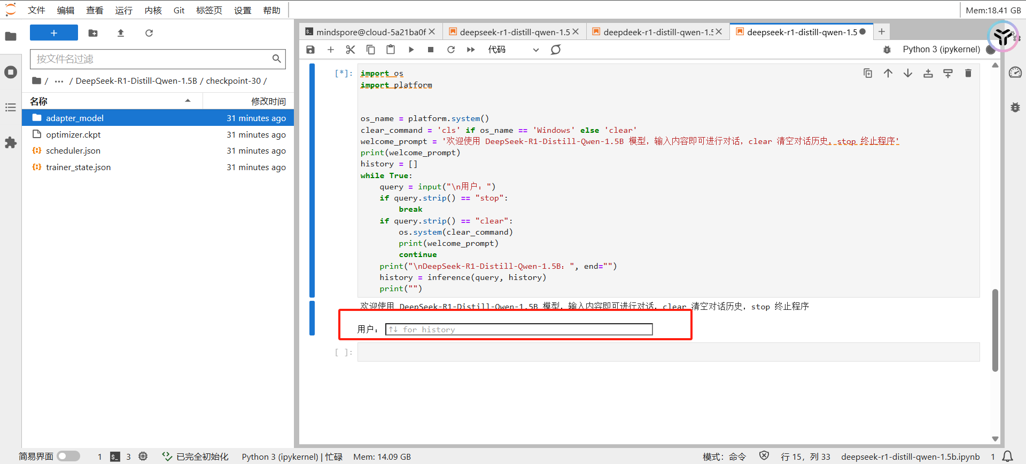Run the selected cell

pyautogui.click(x=411, y=50)
